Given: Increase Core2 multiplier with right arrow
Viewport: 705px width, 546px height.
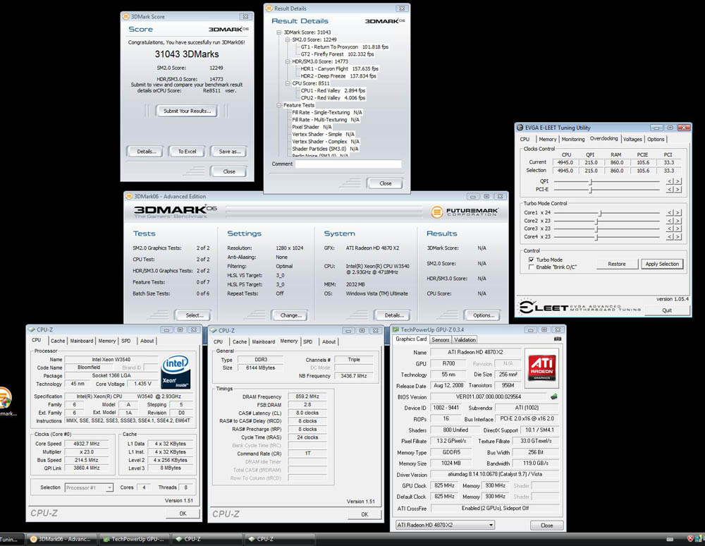Looking at the screenshot, I should (x=678, y=221).
